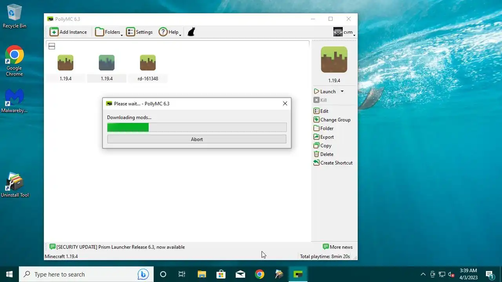
Task: Open Task View in taskbar
Action: click(x=182, y=274)
